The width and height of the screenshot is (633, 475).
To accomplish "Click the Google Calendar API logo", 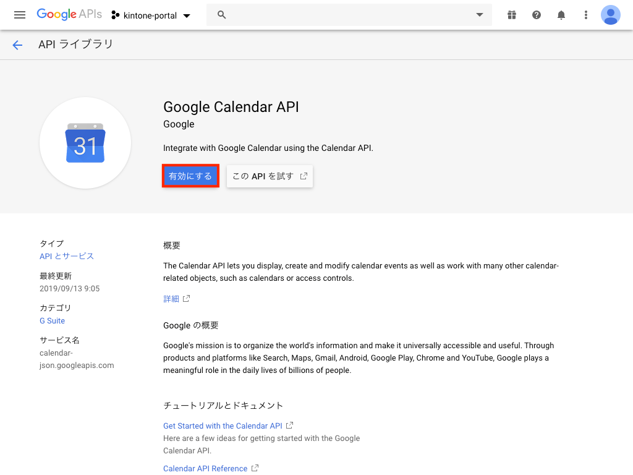I will pyautogui.click(x=85, y=143).
